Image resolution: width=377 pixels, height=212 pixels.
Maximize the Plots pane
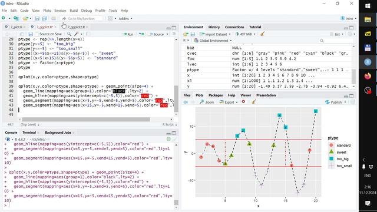(x=351, y=95)
